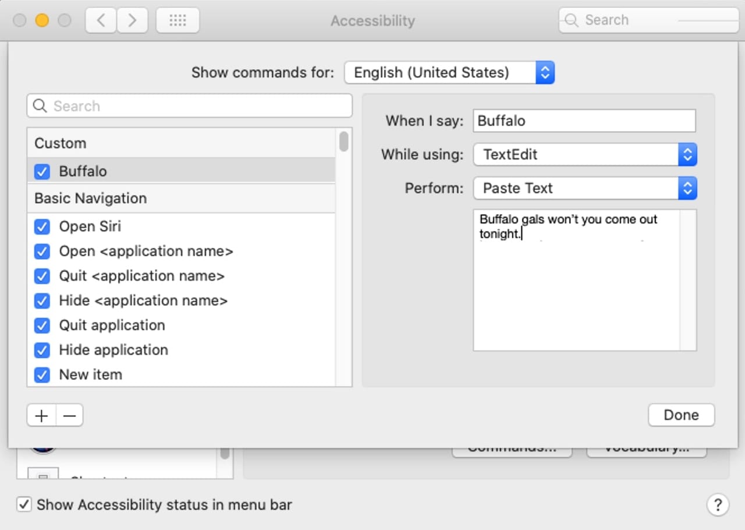Click the magnifier icon in commands search
Image resolution: width=745 pixels, height=530 pixels.
(40, 106)
